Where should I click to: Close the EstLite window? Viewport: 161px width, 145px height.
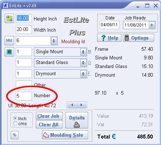point(156,6)
